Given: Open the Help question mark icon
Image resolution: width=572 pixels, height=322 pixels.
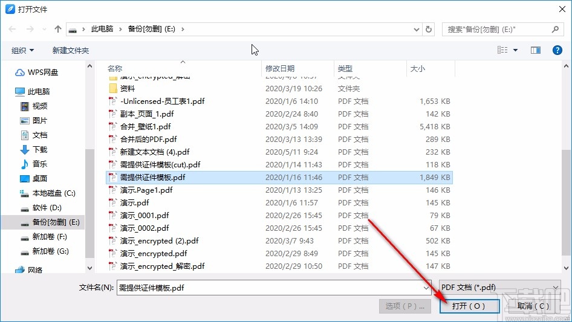Looking at the screenshot, I should pos(557,50).
